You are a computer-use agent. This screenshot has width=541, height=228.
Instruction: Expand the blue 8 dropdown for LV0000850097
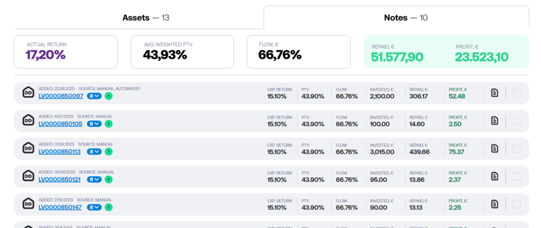[x=94, y=96]
